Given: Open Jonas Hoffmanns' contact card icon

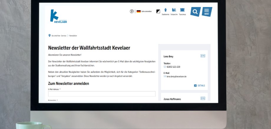Looking at the screenshot, I should pyautogui.click(x=203, y=98).
